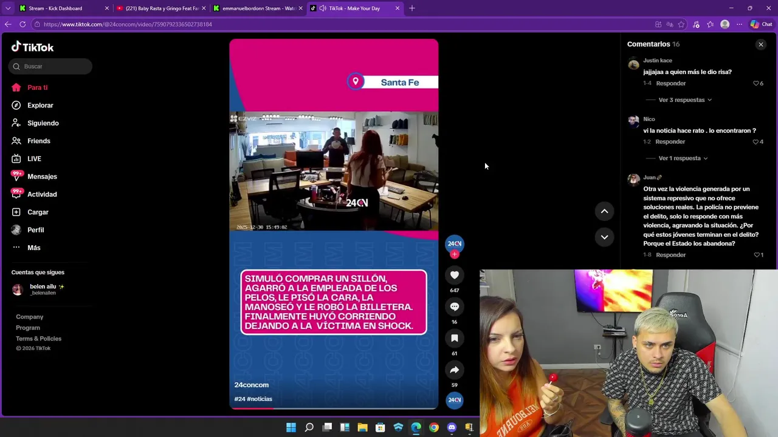The width and height of the screenshot is (778, 437).
Task: Open Nico's comment avatar
Action: point(634,121)
